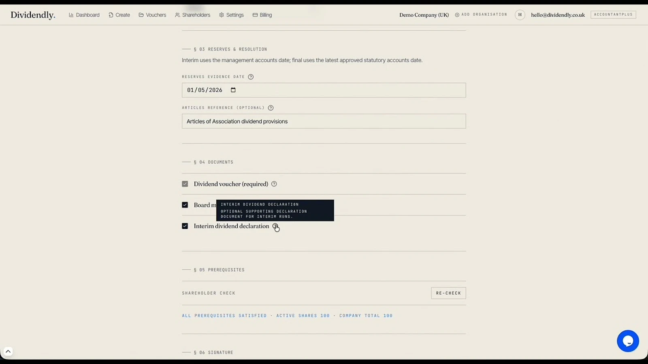Image resolution: width=648 pixels, height=364 pixels.
Task: Click the '§ 03 Reserves & Resolution' heading
Action: pyautogui.click(x=230, y=49)
